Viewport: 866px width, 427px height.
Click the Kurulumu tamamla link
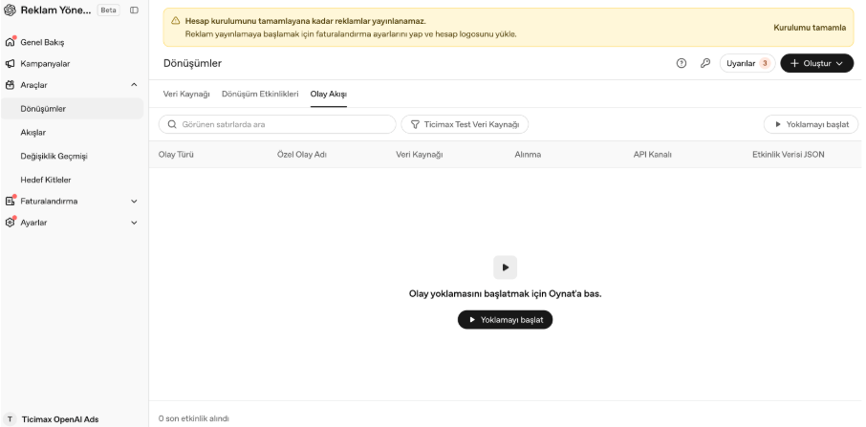click(810, 28)
